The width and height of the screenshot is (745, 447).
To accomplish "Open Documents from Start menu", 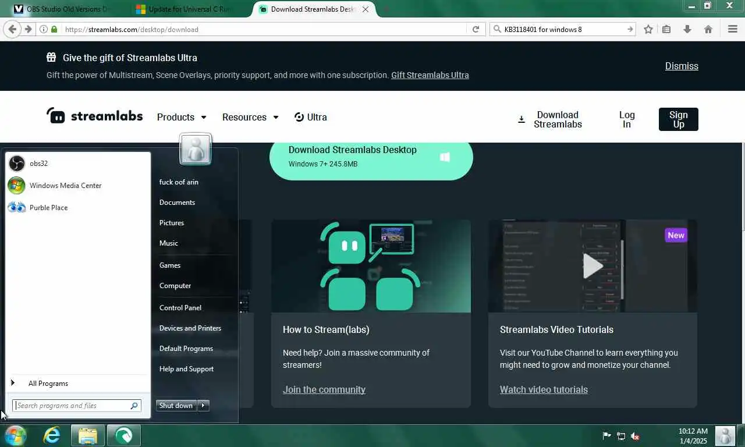I will click(x=177, y=203).
